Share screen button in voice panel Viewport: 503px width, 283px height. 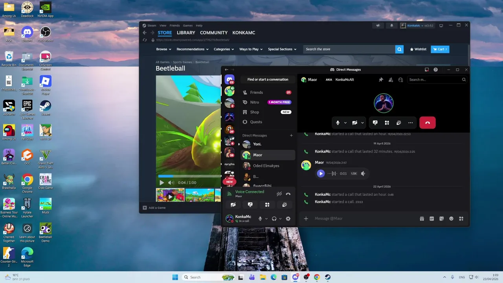point(250,205)
